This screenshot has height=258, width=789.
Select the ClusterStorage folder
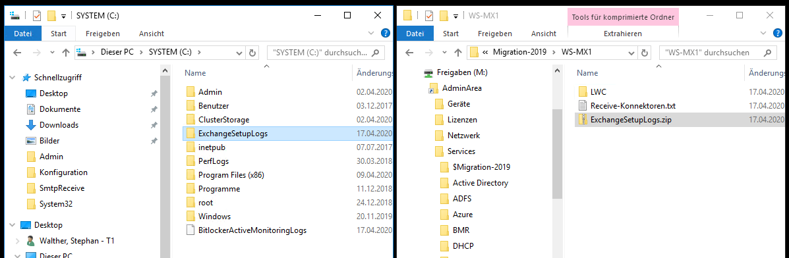coord(223,120)
